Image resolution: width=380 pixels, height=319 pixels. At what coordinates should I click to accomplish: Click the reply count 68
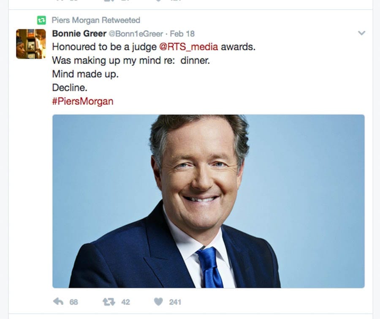pos(73,302)
